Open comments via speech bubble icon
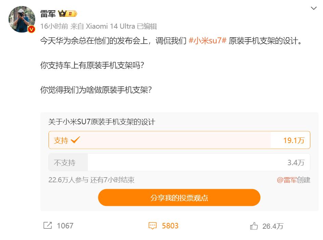Image resolution: width=323 pixels, height=240 pixels. (152, 226)
